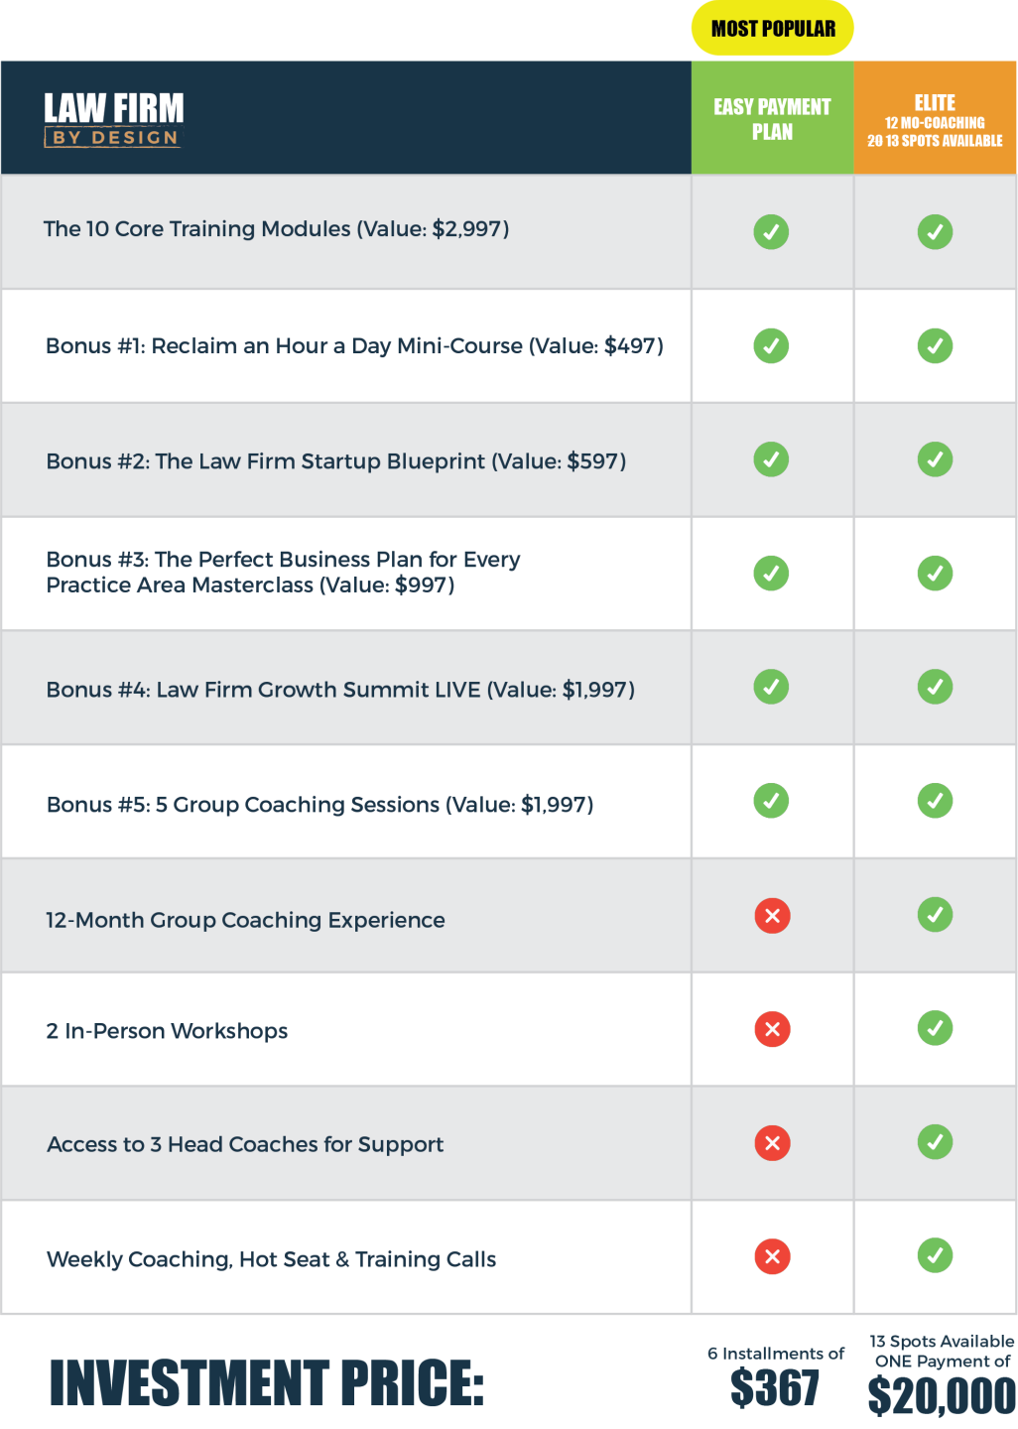Click red X for 12-Month Group Coaching
The width and height of the screenshot is (1018, 1429).
point(772,915)
